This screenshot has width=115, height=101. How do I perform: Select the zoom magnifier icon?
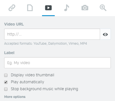[x=103, y=8]
